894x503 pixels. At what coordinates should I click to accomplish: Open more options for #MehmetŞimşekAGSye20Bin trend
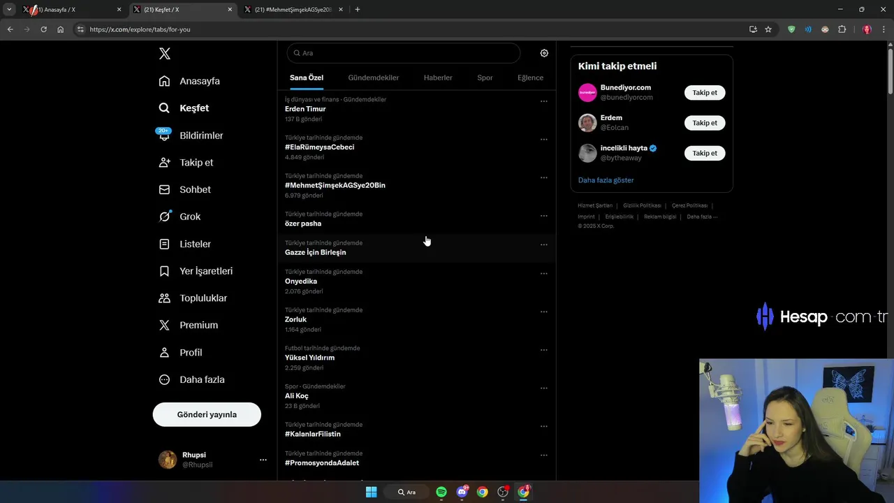pos(543,177)
